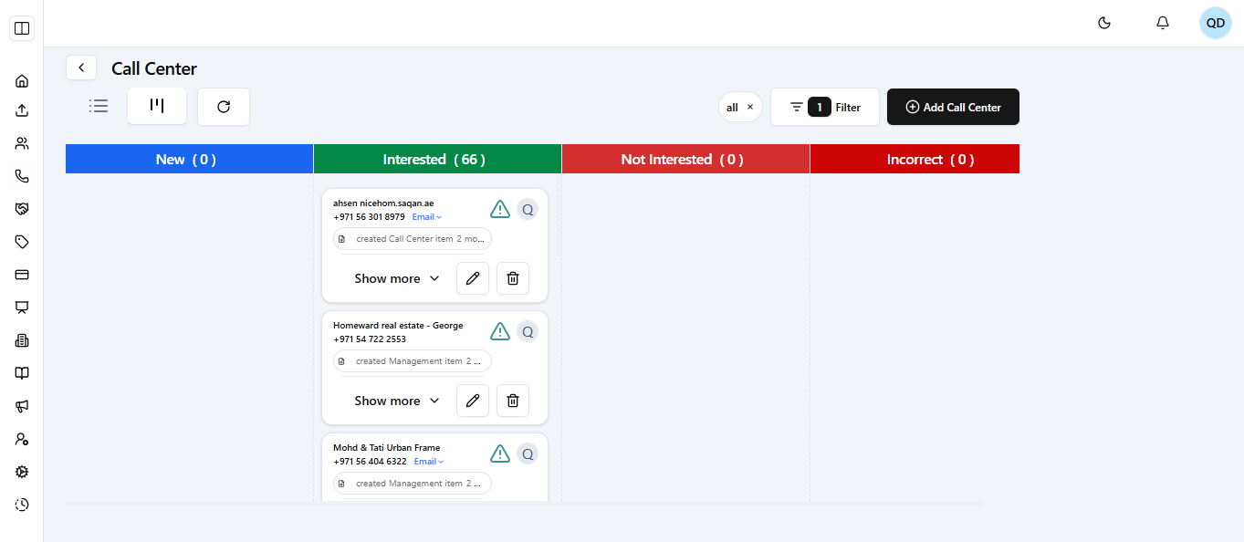Select the Incorrect (0) column header
Viewport: 1244px width, 542px height.
(x=915, y=159)
